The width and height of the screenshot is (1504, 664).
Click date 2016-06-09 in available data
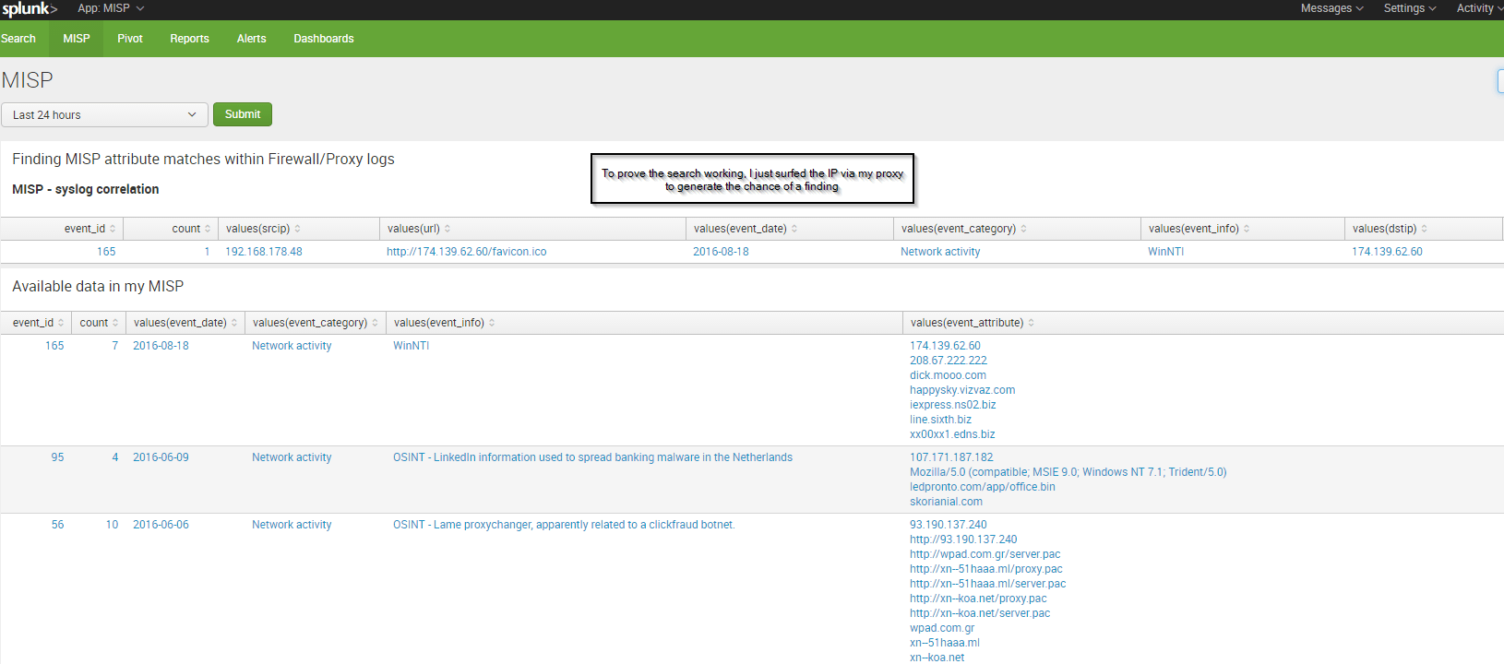pyautogui.click(x=161, y=457)
